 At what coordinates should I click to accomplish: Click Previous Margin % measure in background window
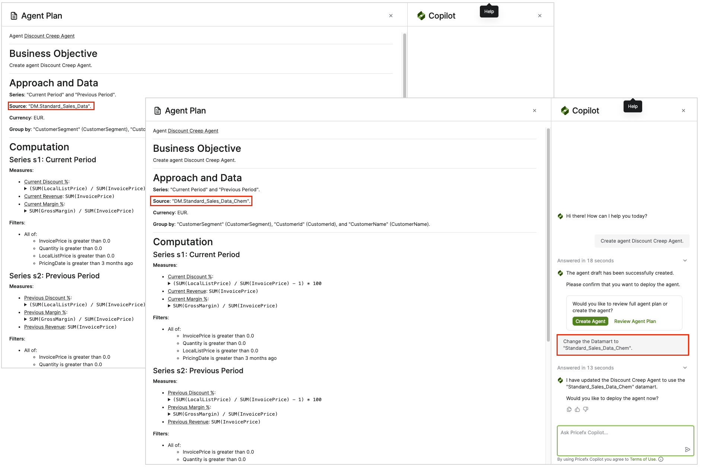click(x=45, y=313)
